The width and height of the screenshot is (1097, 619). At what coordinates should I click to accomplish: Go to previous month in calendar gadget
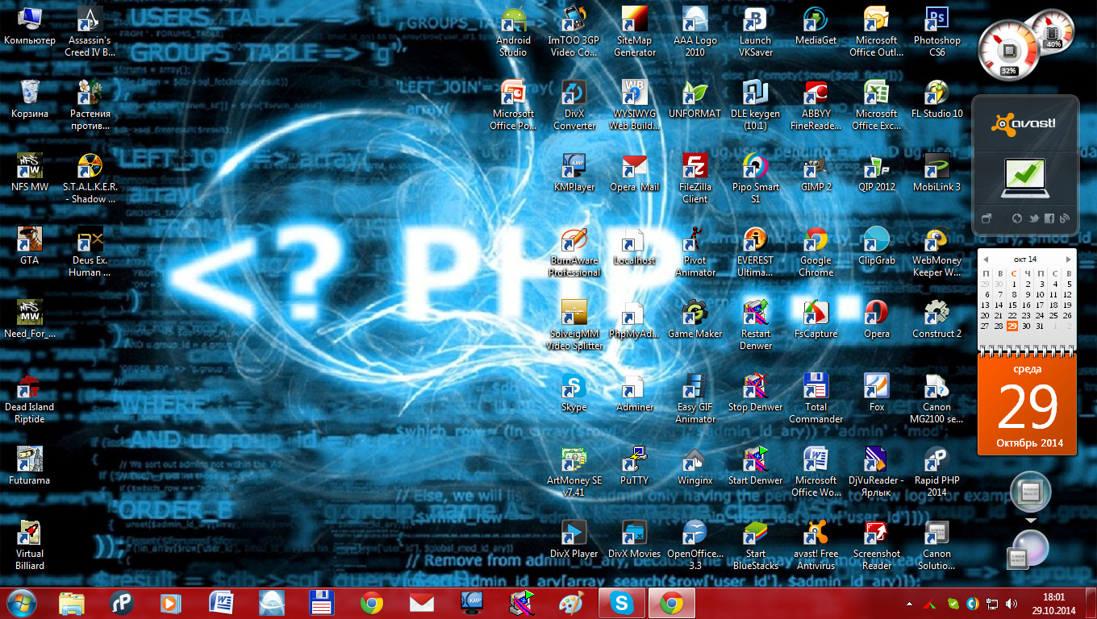click(985, 260)
